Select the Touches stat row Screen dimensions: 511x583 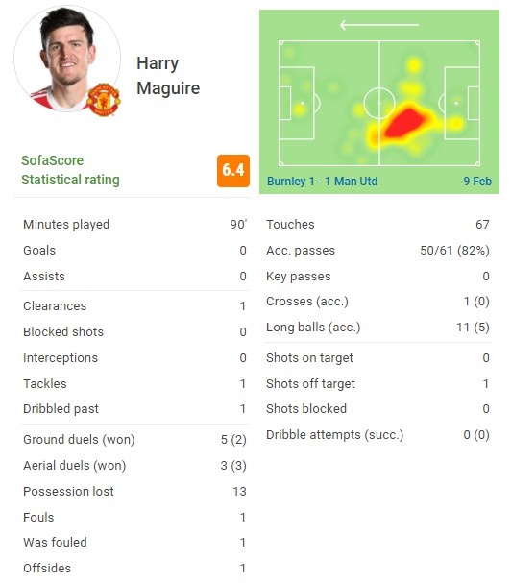click(x=377, y=224)
